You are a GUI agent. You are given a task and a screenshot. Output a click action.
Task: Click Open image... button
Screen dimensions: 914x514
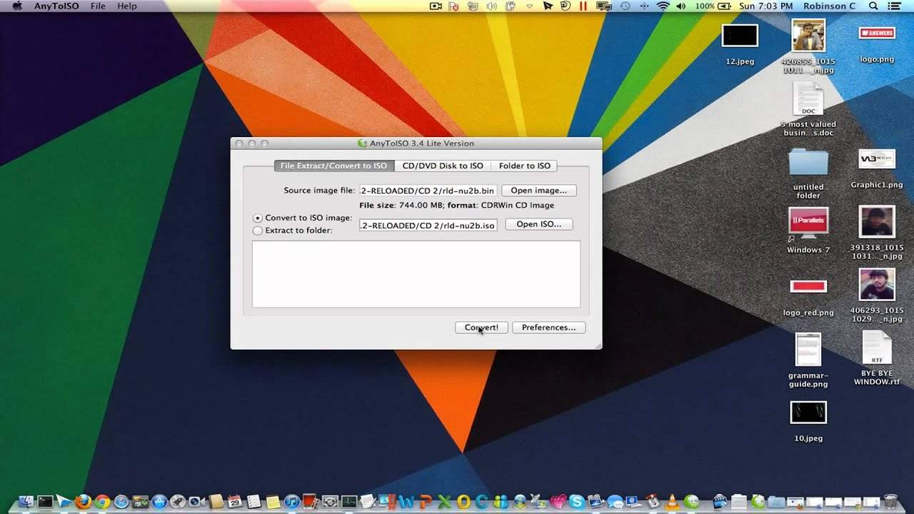coord(538,191)
